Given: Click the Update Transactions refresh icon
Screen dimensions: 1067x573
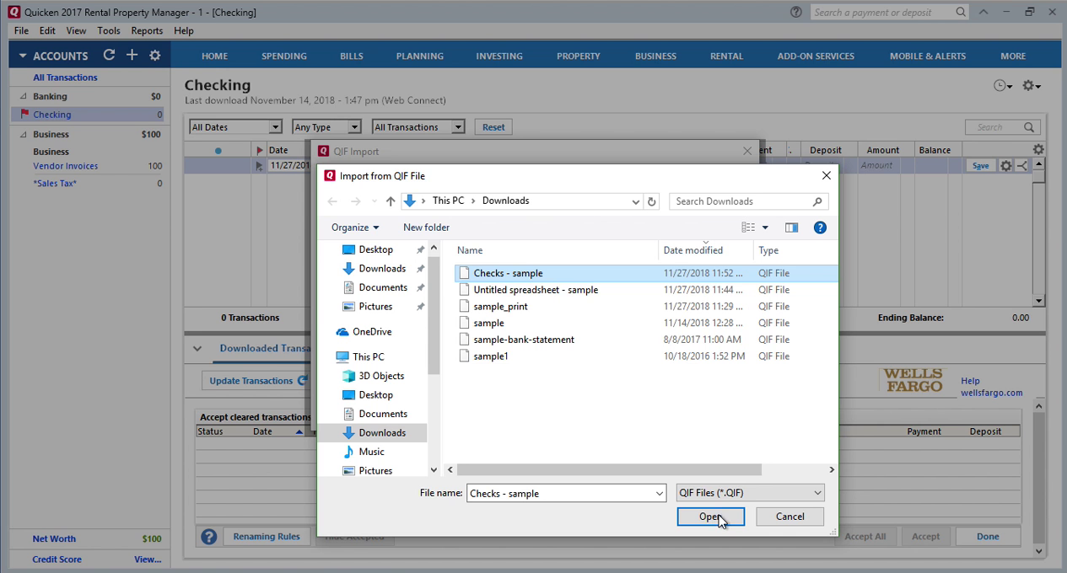Looking at the screenshot, I should 302,381.
